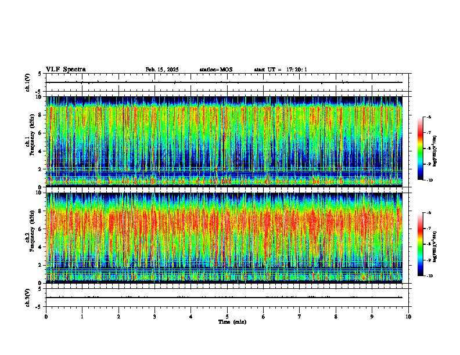460x355 pixels.
Task: Click the "4" kHz tick on ch.2 frequency axis
Action: [x=41, y=247]
